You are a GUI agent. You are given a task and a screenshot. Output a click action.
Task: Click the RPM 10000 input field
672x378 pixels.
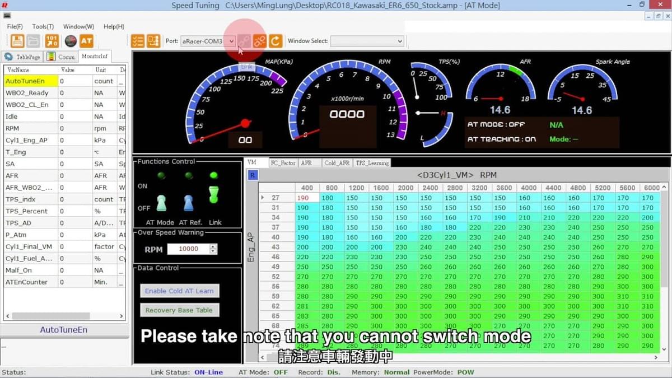(x=188, y=249)
